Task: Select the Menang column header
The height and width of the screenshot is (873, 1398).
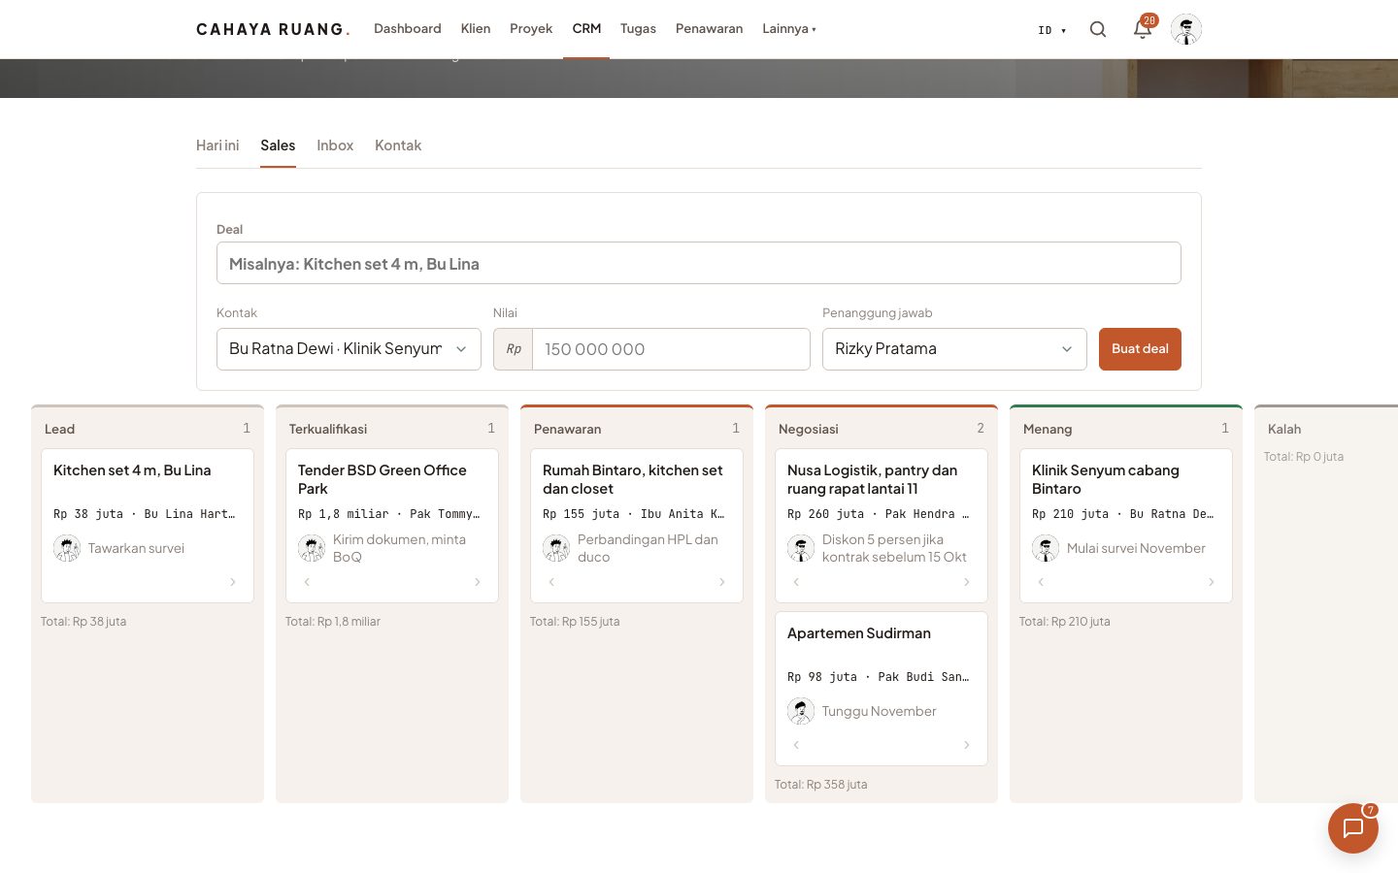Action: click(x=1048, y=429)
